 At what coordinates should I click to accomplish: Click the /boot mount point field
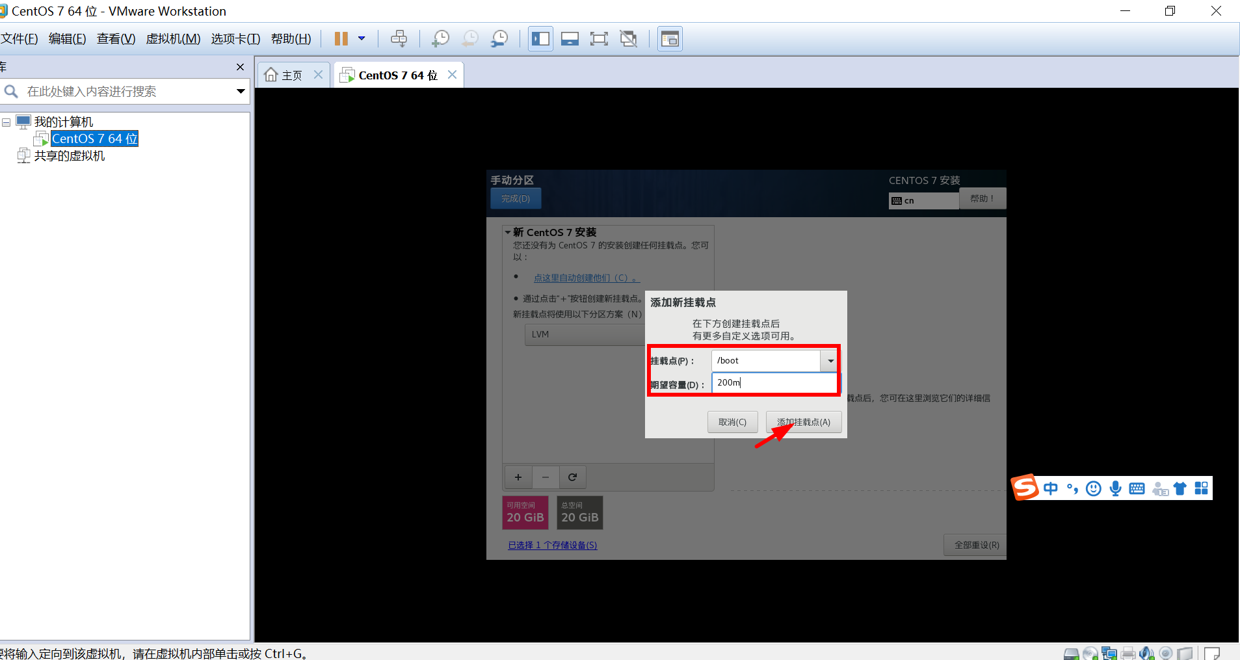(767, 361)
